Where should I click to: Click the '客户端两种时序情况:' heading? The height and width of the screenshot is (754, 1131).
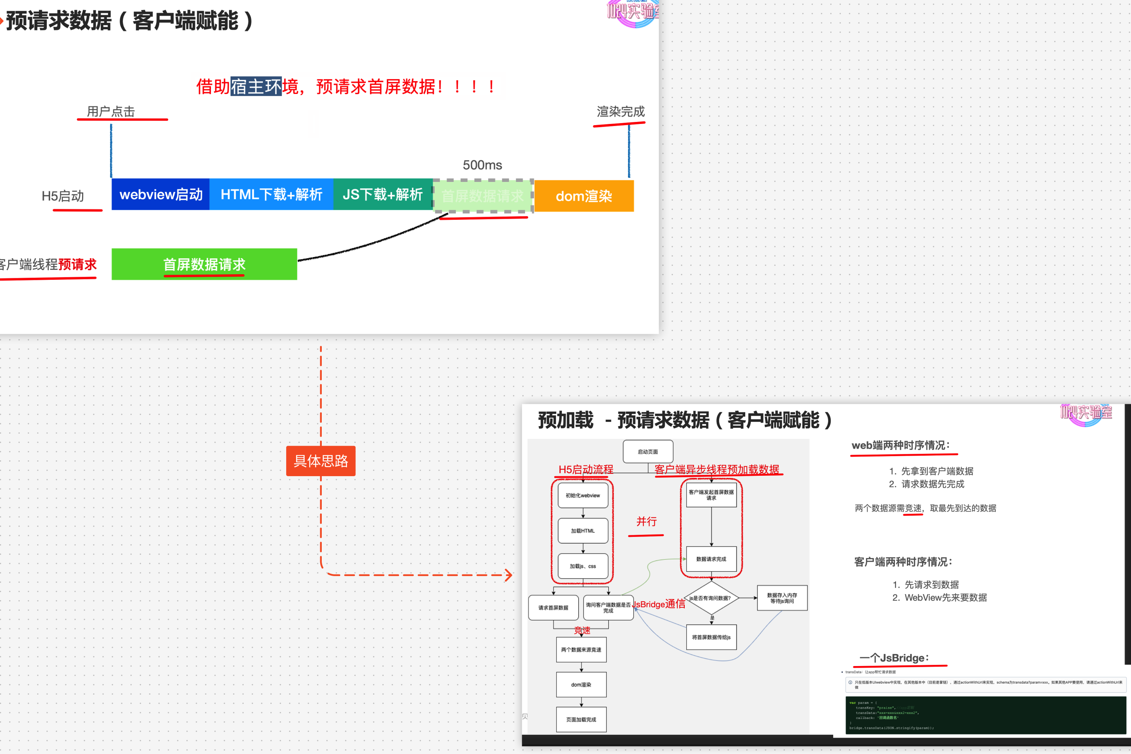904,562
